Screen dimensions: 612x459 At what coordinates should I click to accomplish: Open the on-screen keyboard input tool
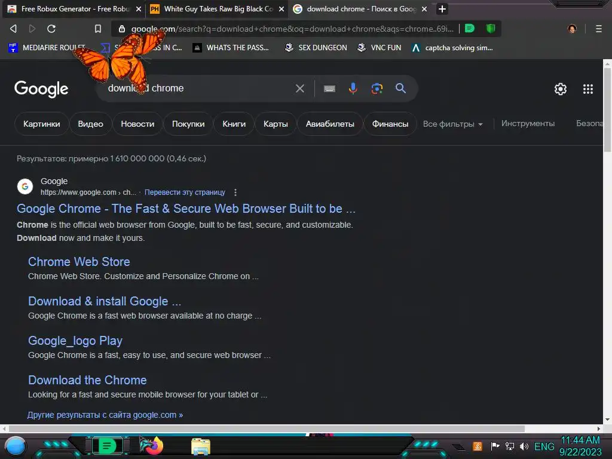tap(329, 88)
